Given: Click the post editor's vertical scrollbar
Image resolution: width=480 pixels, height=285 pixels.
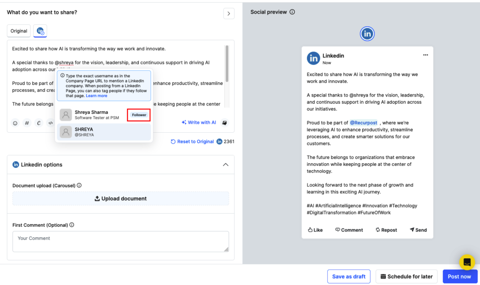Looking at the screenshot, I should point(227,64).
